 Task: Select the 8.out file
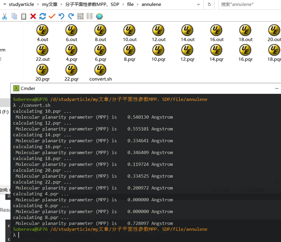[x=101, y=33]
